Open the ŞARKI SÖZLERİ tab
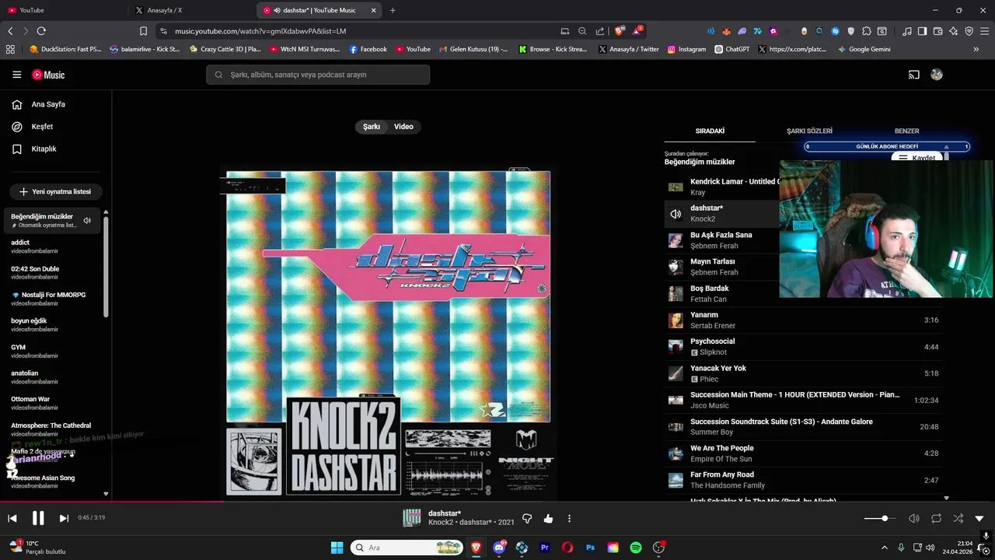Image resolution: width=995 pixels, height=560 pixels. point(809,131)
